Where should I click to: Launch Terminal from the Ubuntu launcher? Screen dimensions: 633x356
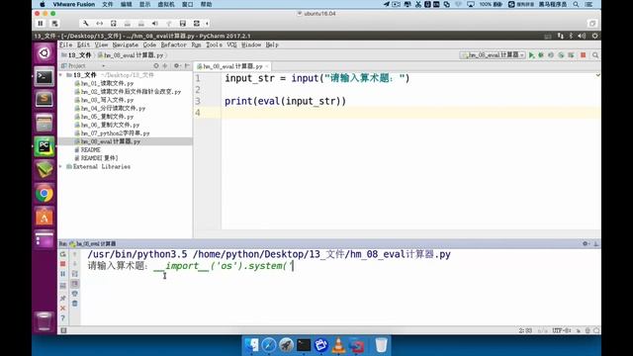point(44,77)
